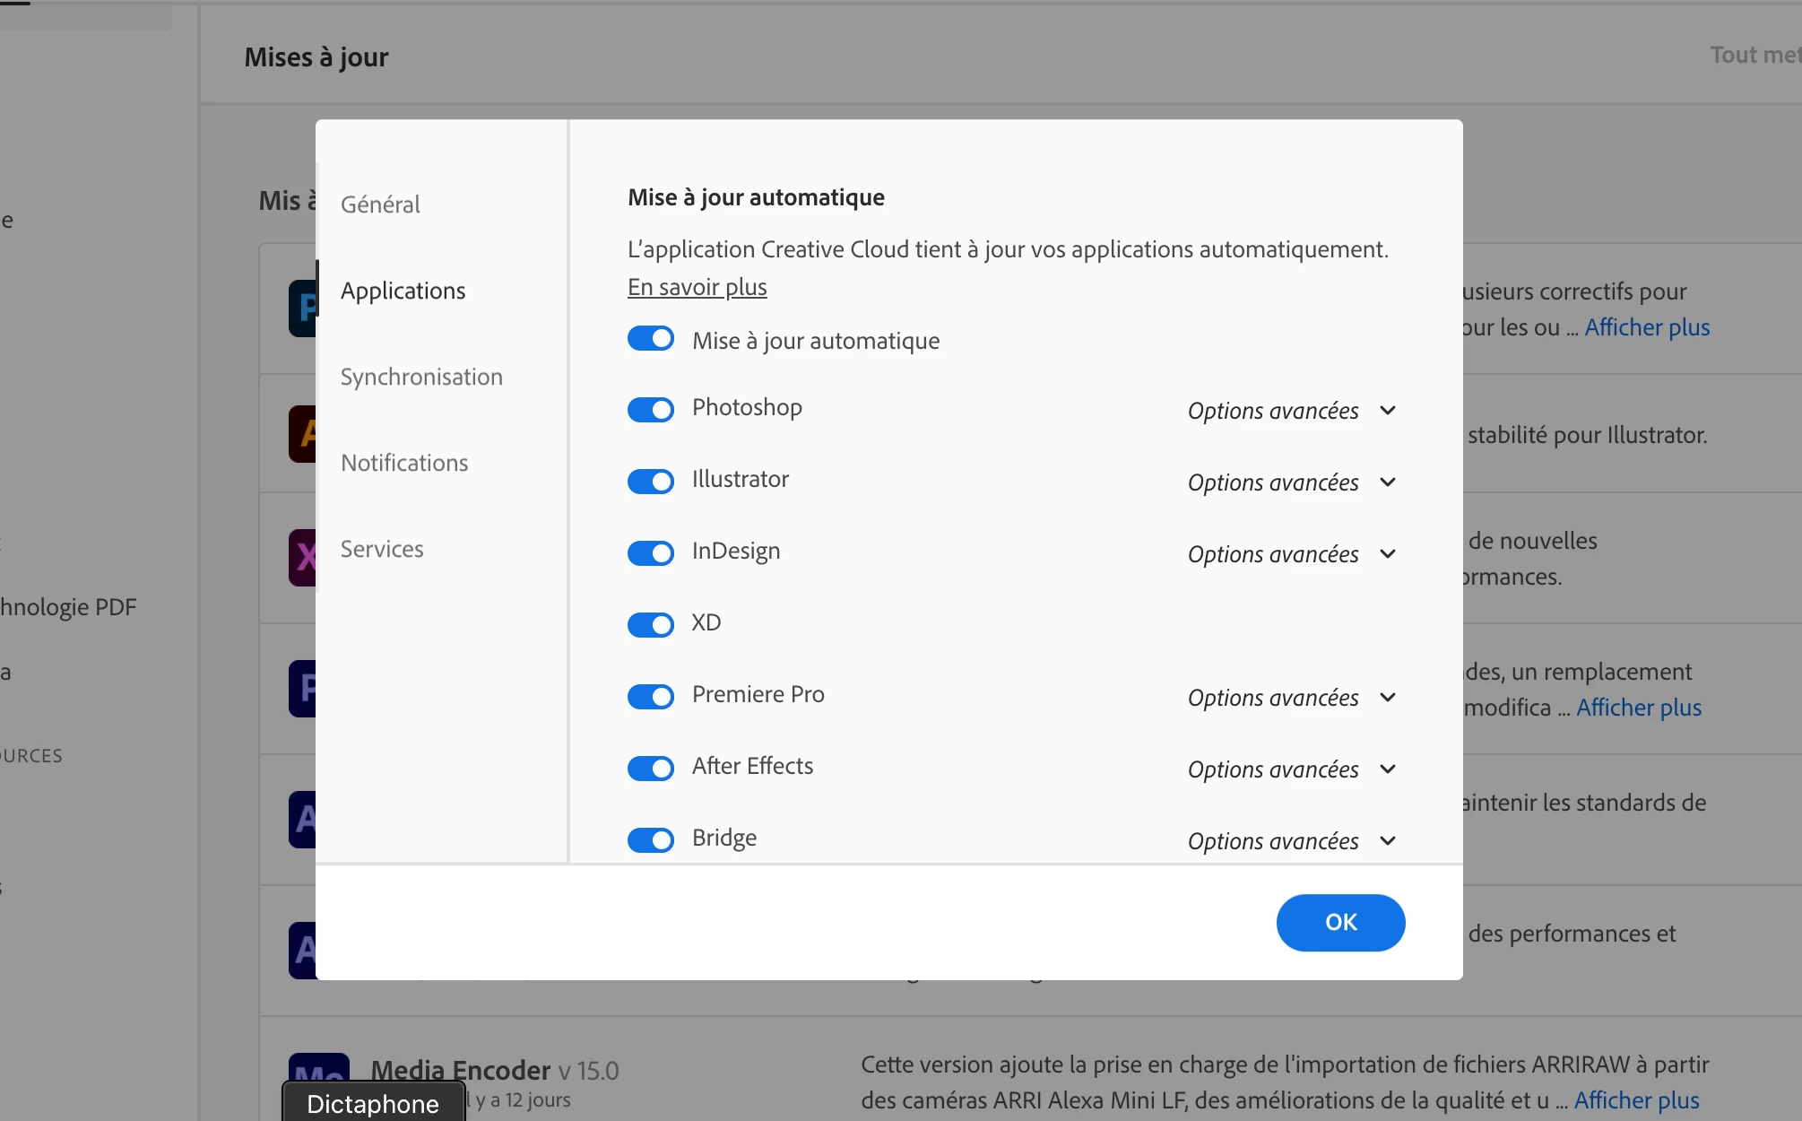
Task: Toggle the XD auto-update switch
Action: pyautogui.click(x=651, y=625)
